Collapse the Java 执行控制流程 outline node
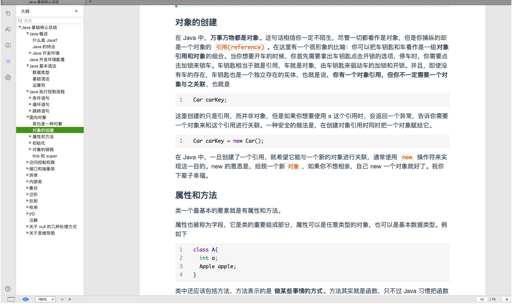The width and height of the screenshot is (514, 304). point(28,92)
